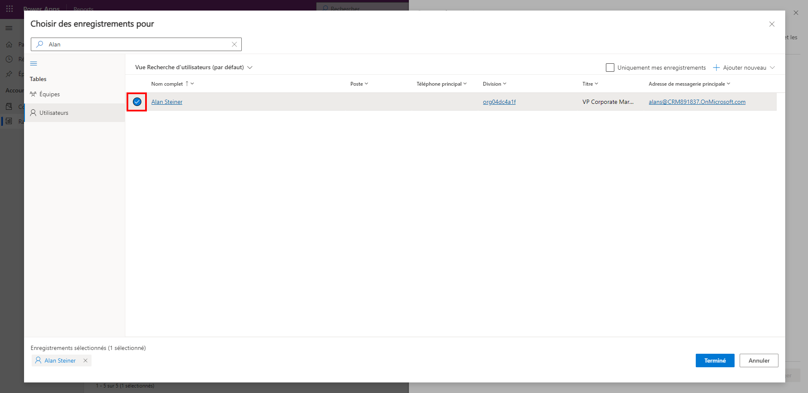The height and width of the screenshot is (393, 808).
Task: Toggle the background navigation hamburger menu
Action: (x=9, y=28)
